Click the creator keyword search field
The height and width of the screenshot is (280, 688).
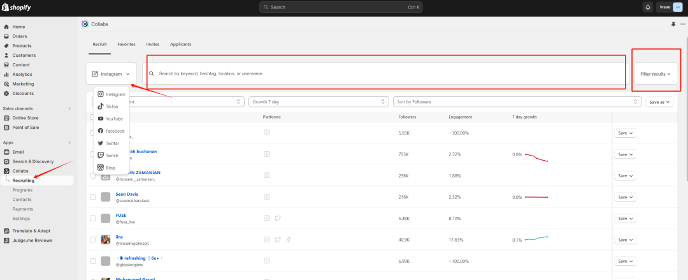tap(385, 74)
